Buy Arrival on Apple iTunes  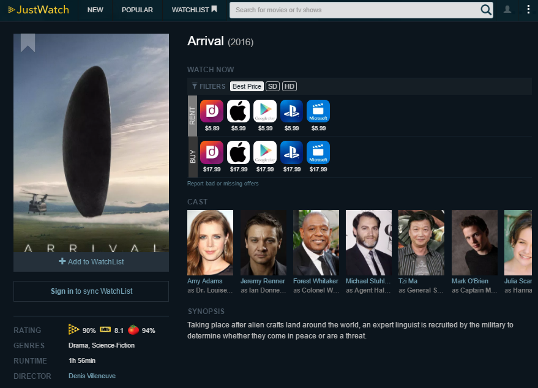(x=239, y=152)
